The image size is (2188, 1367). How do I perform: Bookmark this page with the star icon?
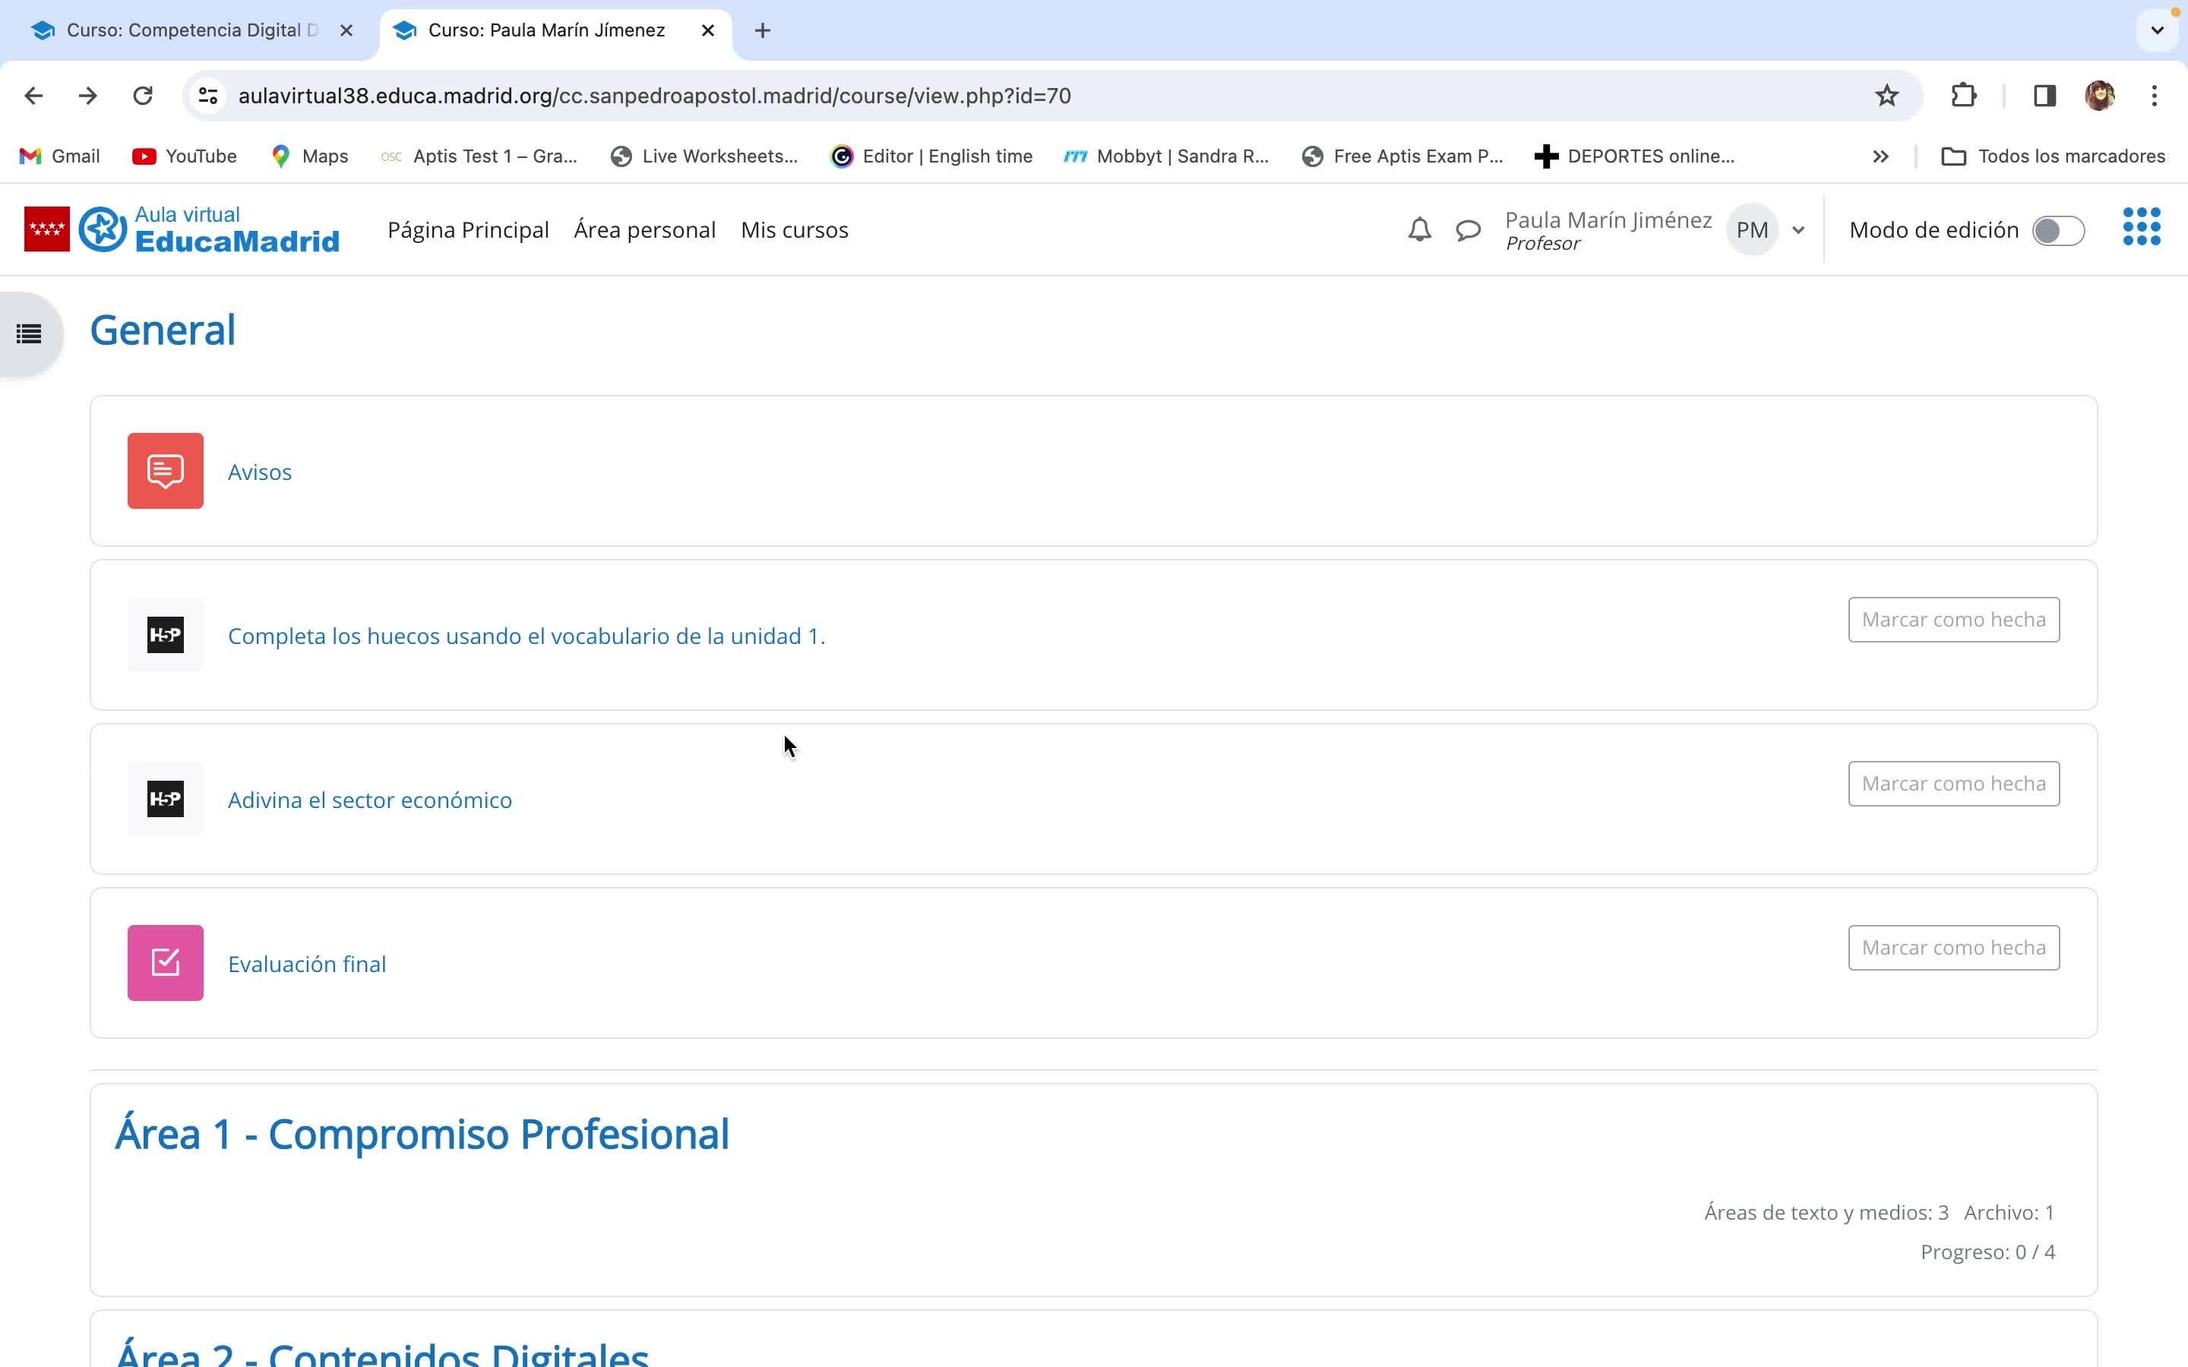1886,96
